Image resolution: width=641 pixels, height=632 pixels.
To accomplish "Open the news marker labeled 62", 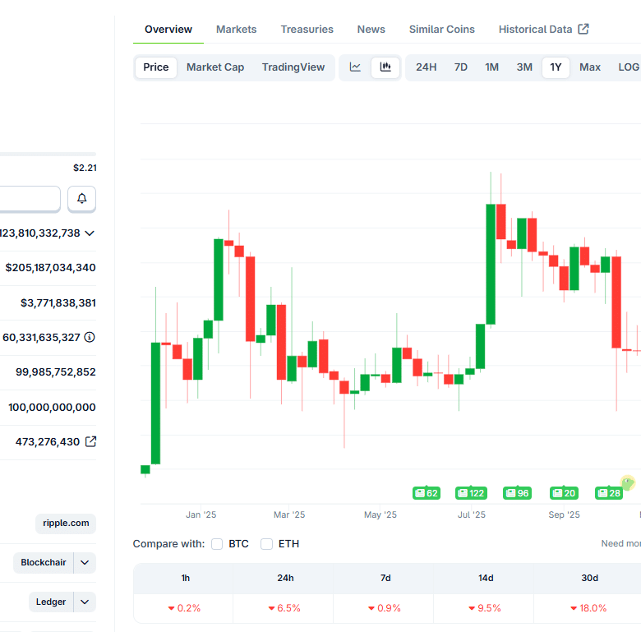I will [x=427, y=493].
